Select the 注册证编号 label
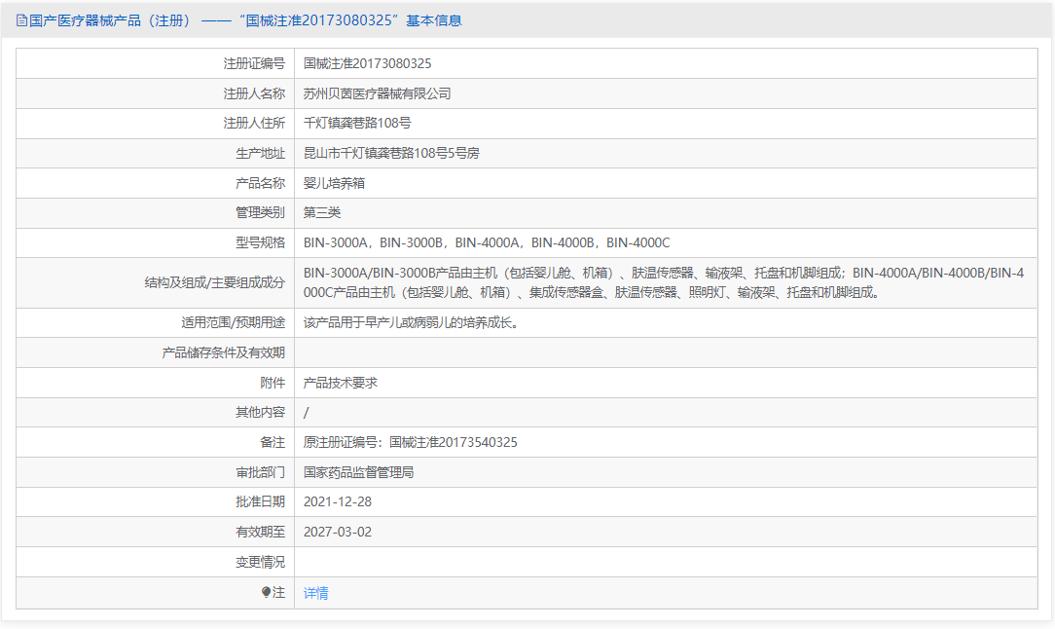1055x629 pixels. coord(254,63)
